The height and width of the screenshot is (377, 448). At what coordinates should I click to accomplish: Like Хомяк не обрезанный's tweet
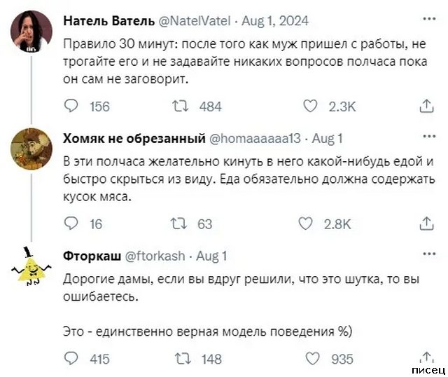point(307,224)
